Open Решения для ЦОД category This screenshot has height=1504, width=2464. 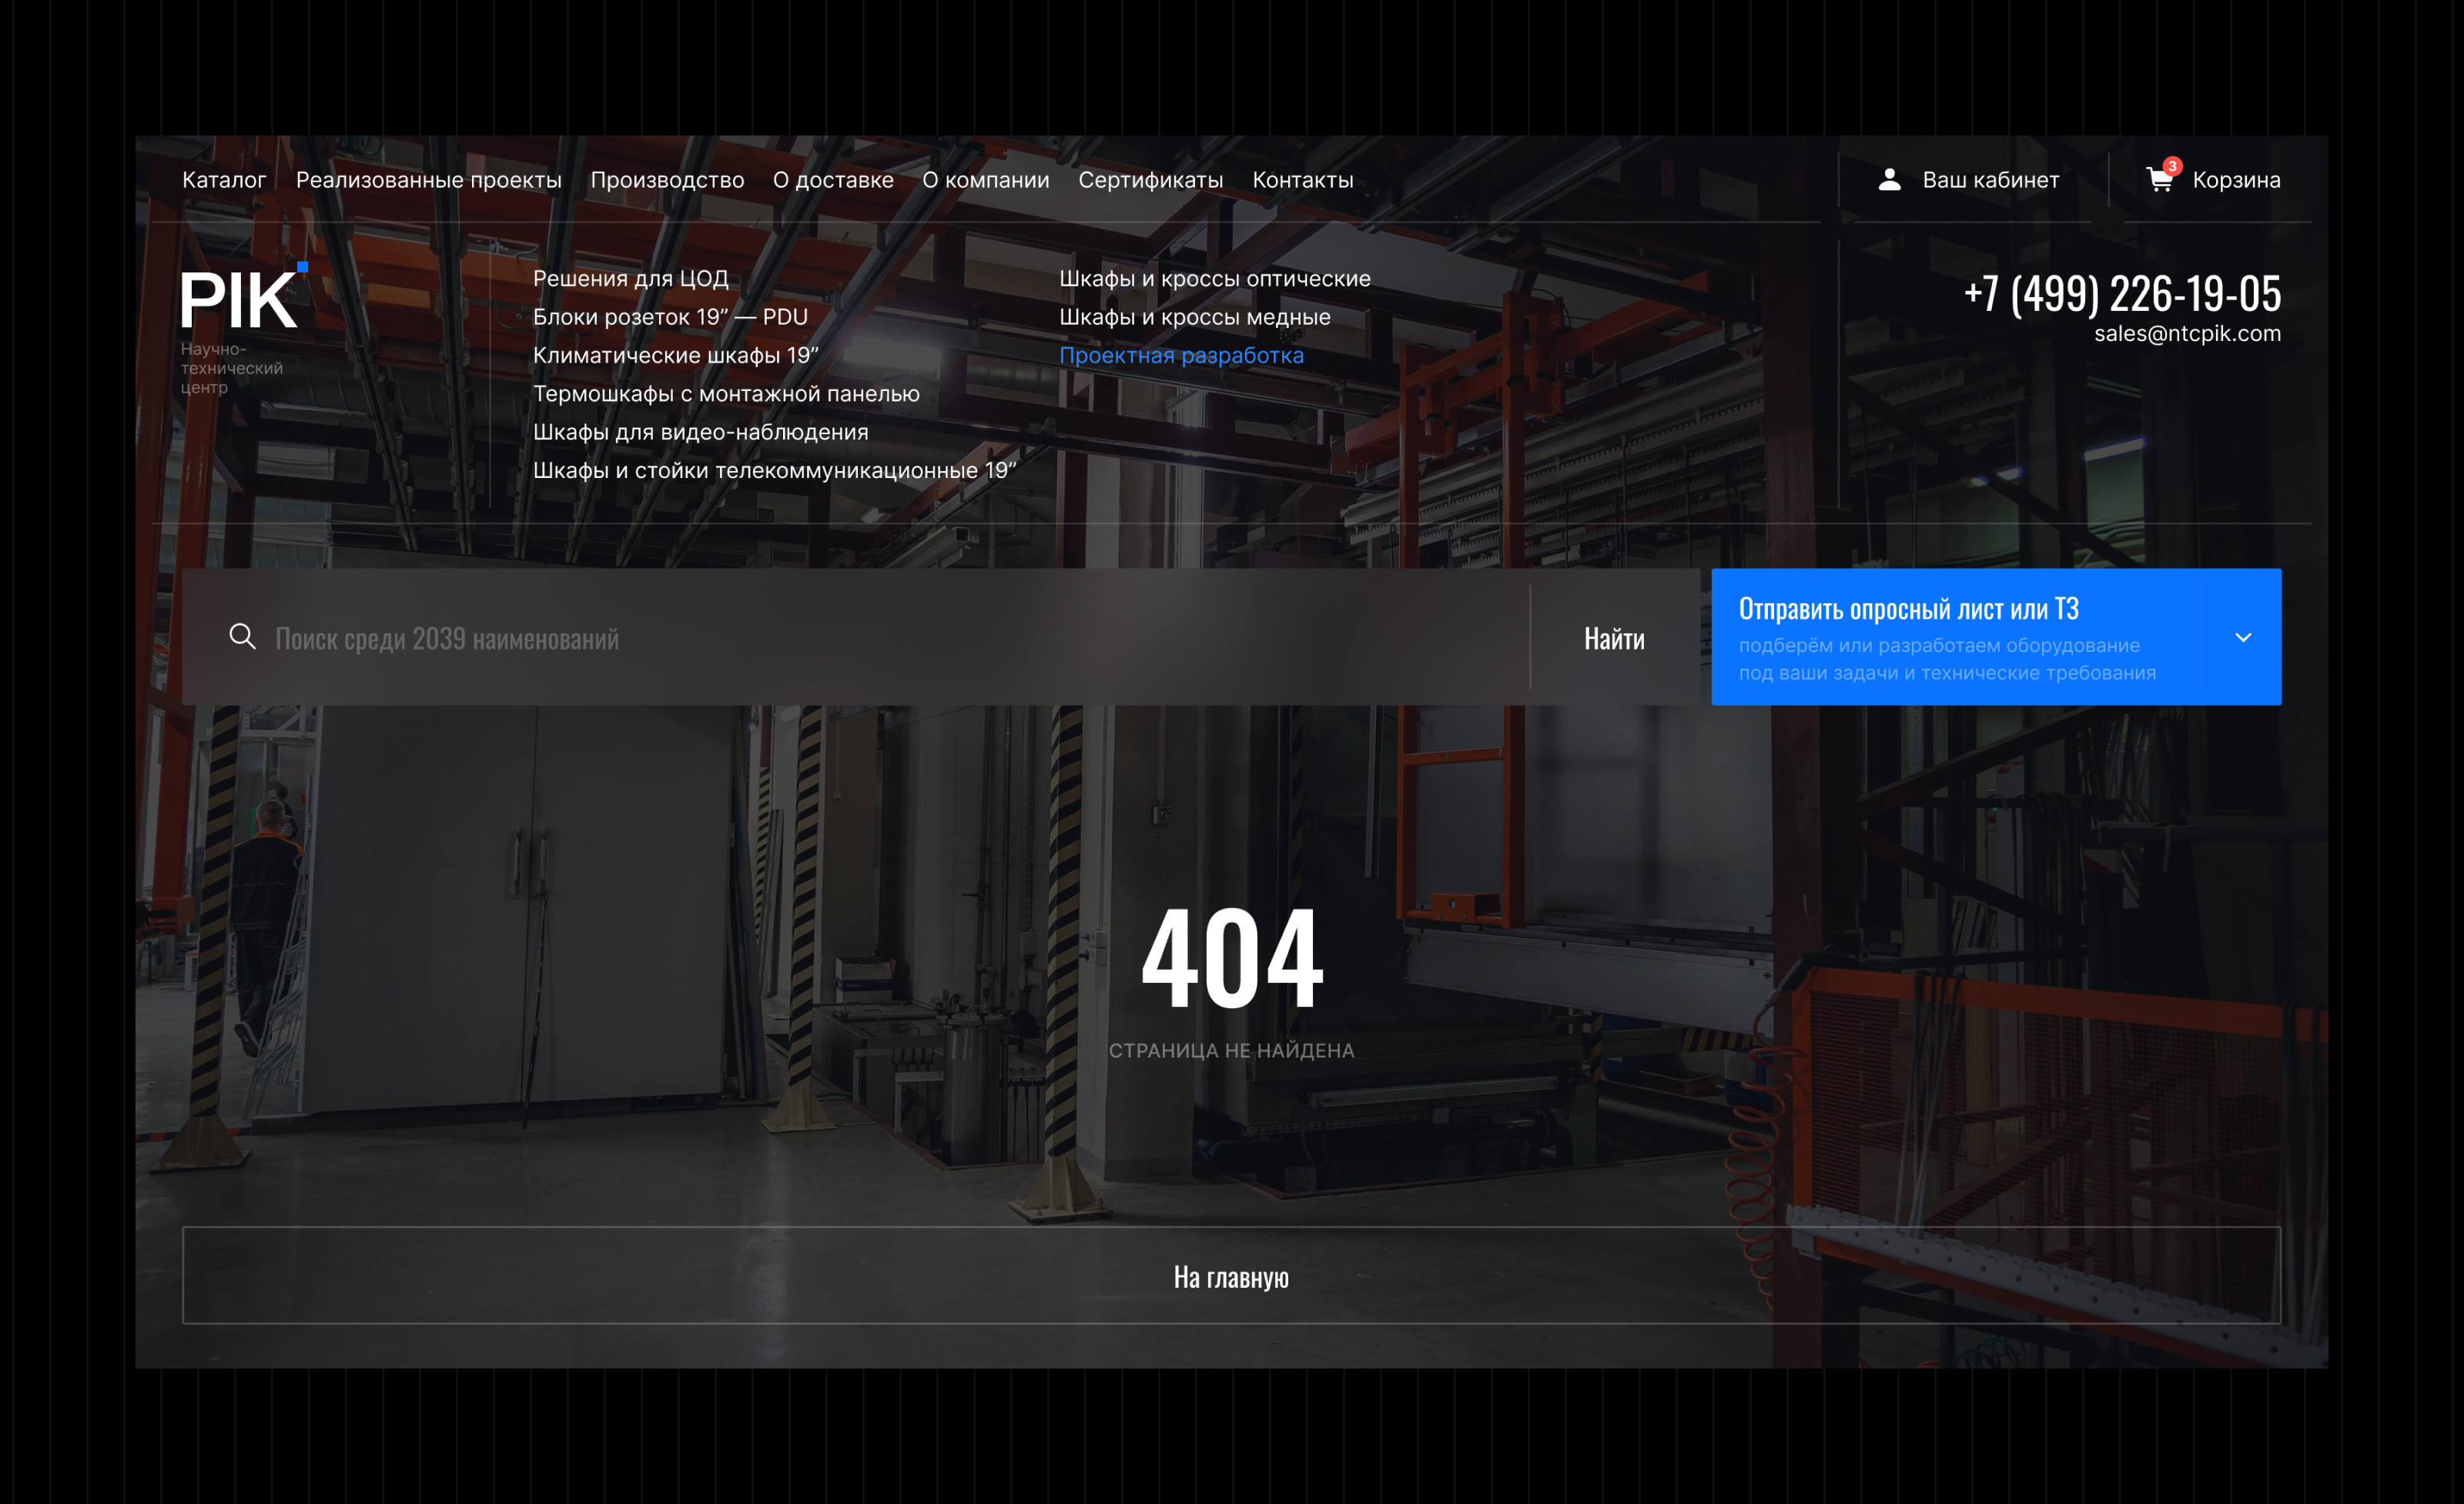630,279
